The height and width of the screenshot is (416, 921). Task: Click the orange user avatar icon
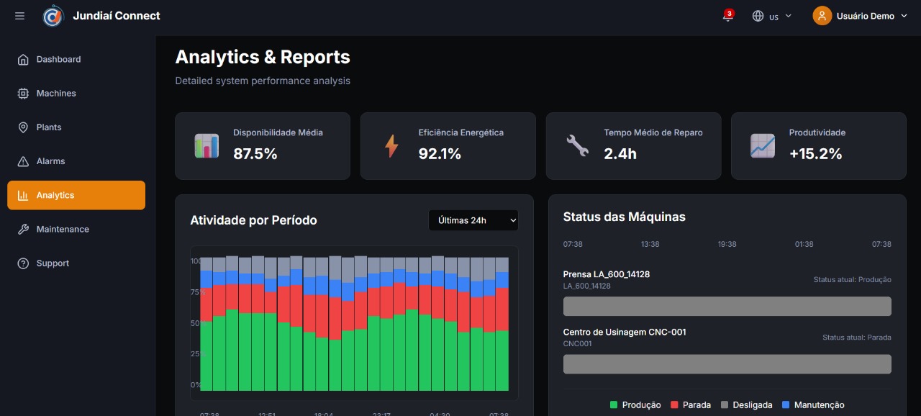coord(822,16)
